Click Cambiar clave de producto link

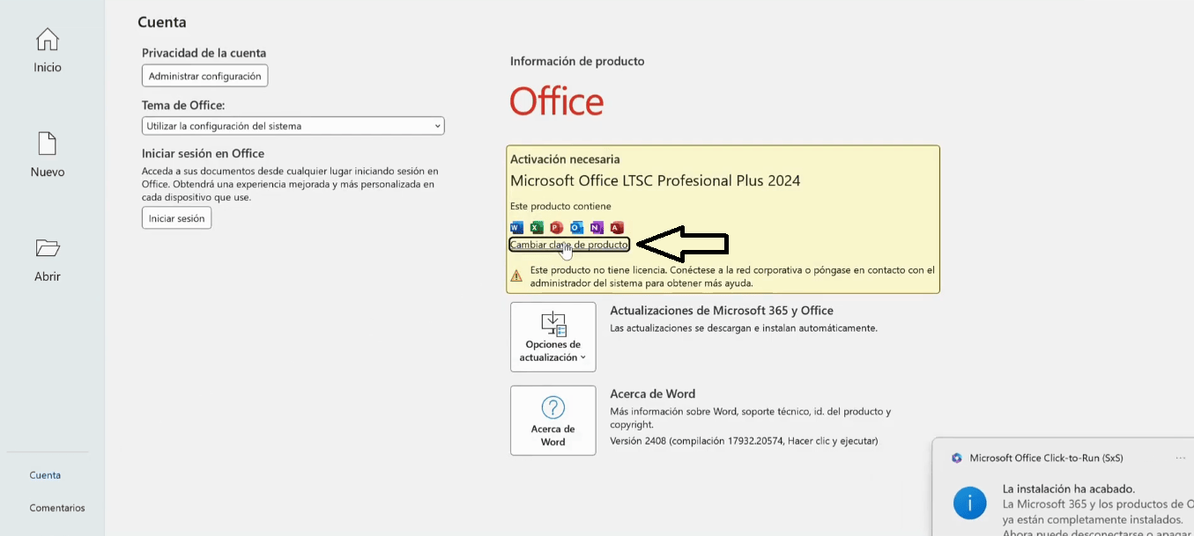pyautogui.click(x=568, y=245)
